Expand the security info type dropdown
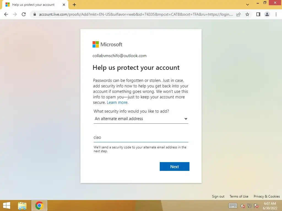The height and width of the screenshot is (211, 282). [x=141, y=119]
